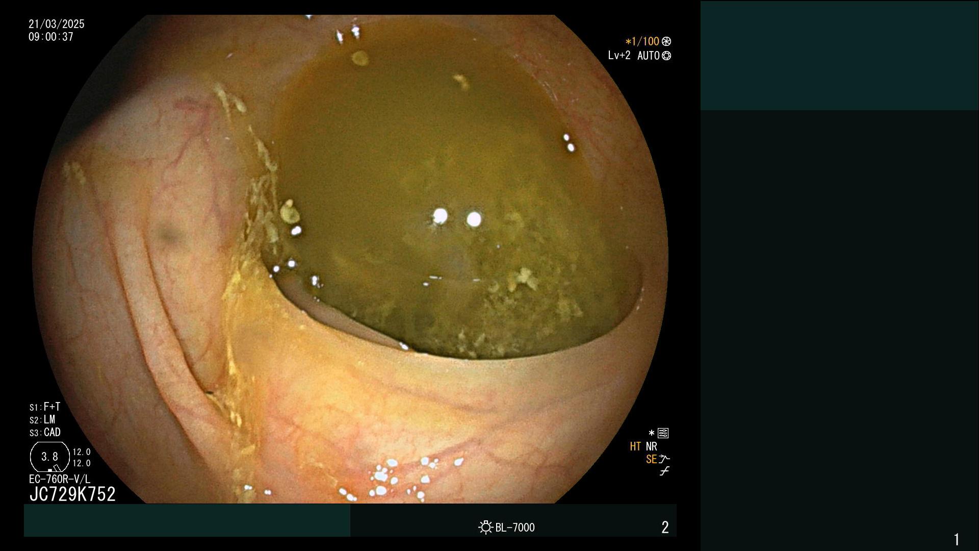Select the date 21/03/2025
This screenshot has width=979, height=551.
[57, 24]
